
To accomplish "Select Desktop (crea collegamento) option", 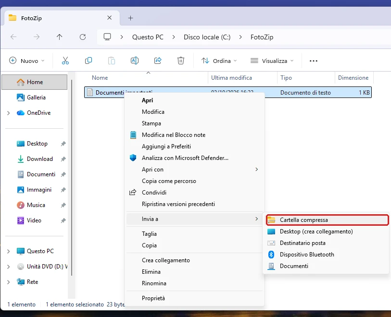I will click(326, 232).
